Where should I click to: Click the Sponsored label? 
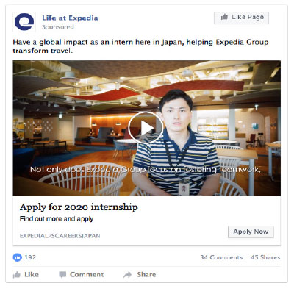tap(58, 27)
